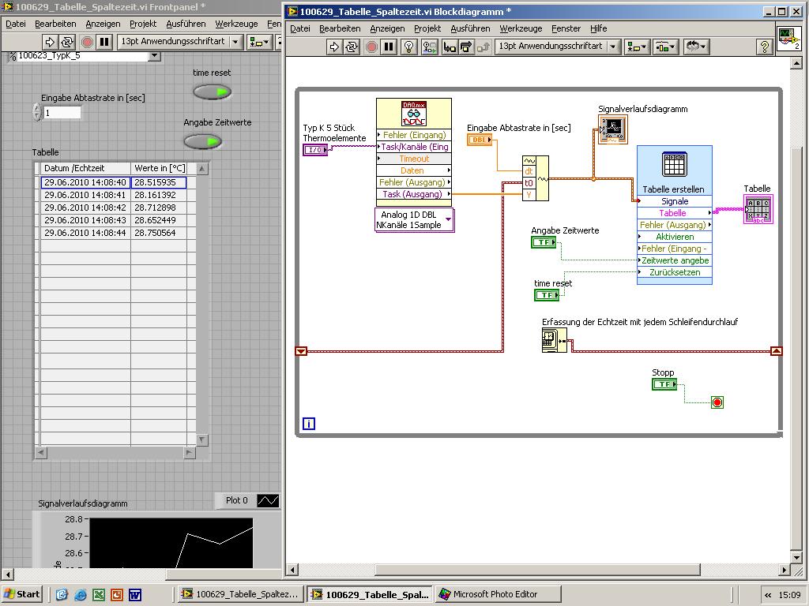Toggle the time reset switch

coord(212,92)
